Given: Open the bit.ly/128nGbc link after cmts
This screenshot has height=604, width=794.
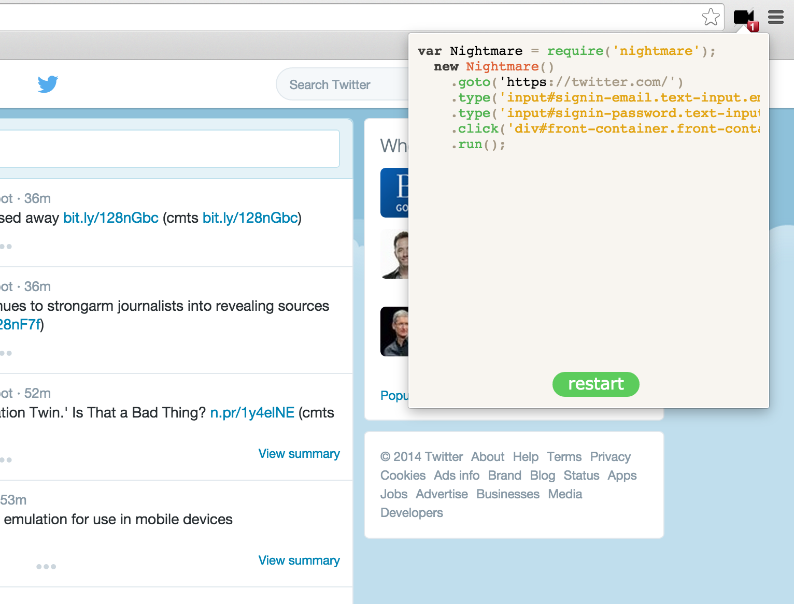Looking at the screenshot, I should tap(250, 218).
